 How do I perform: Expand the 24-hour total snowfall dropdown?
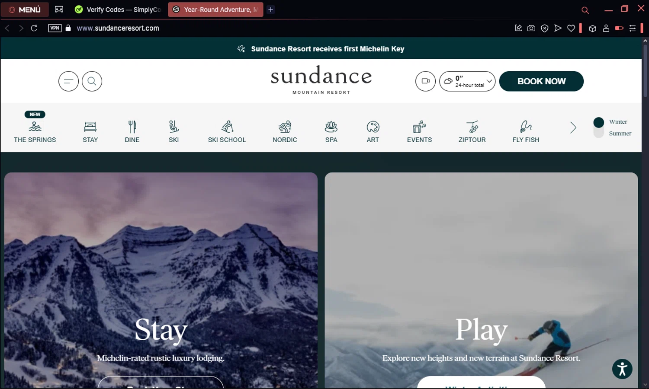(x=467, y=81)
